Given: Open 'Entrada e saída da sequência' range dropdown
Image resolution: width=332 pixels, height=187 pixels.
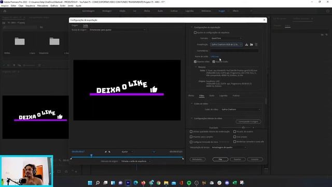Looking at the screenshot, I should 136,161.
